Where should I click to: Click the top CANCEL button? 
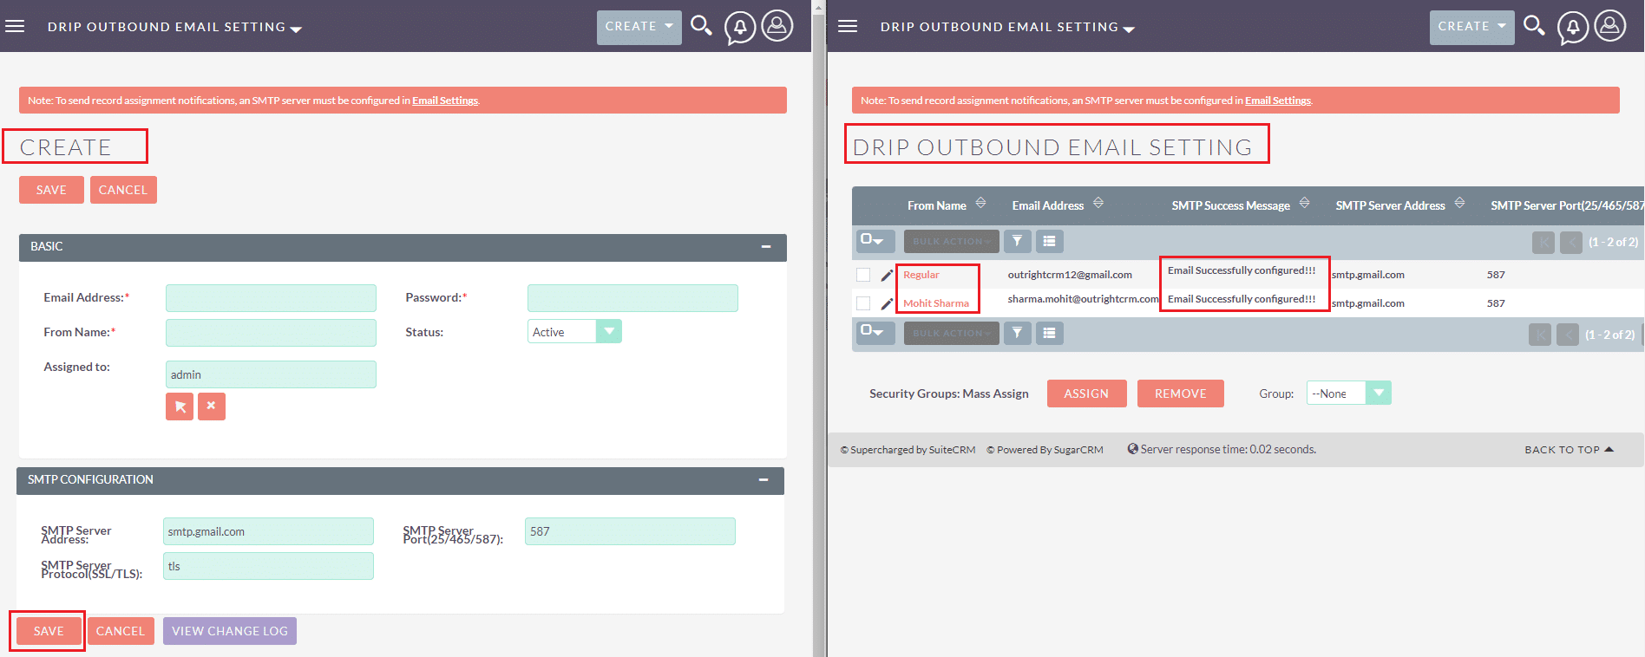(x=123, y=190)
